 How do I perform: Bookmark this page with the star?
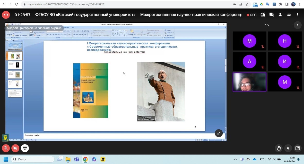point(247,4)
